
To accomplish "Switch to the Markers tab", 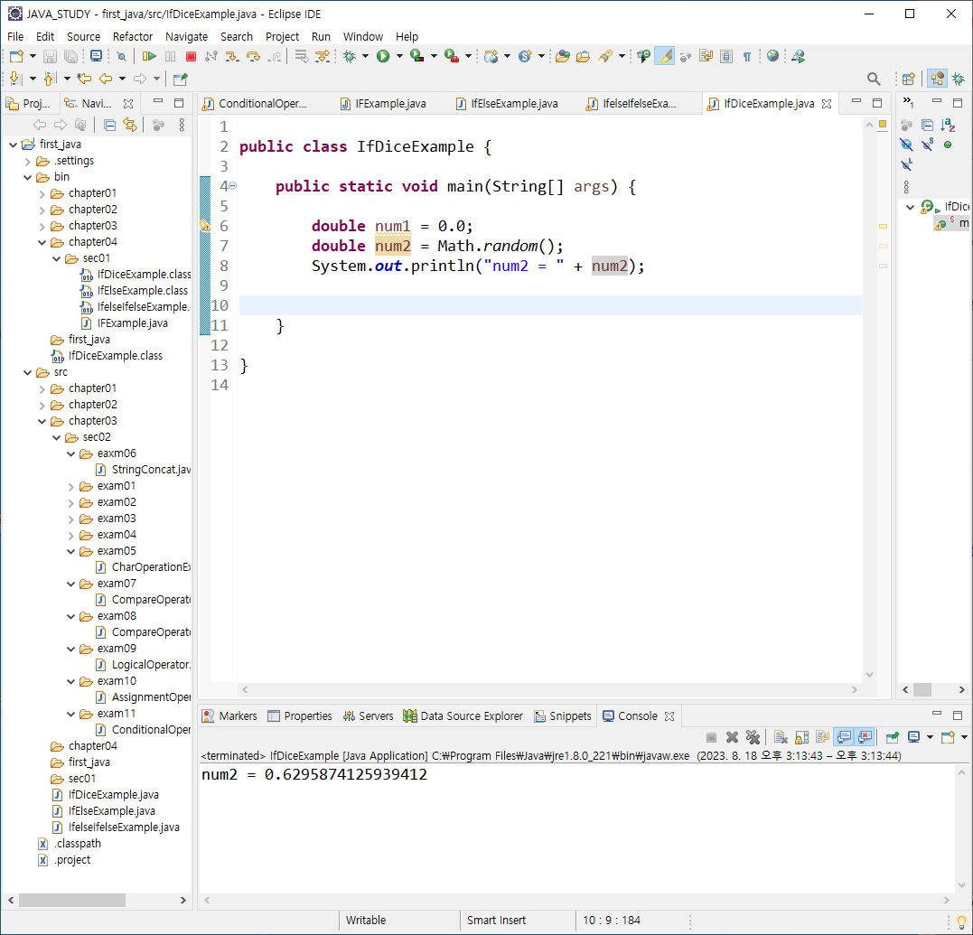I will [x=229, y=716].
